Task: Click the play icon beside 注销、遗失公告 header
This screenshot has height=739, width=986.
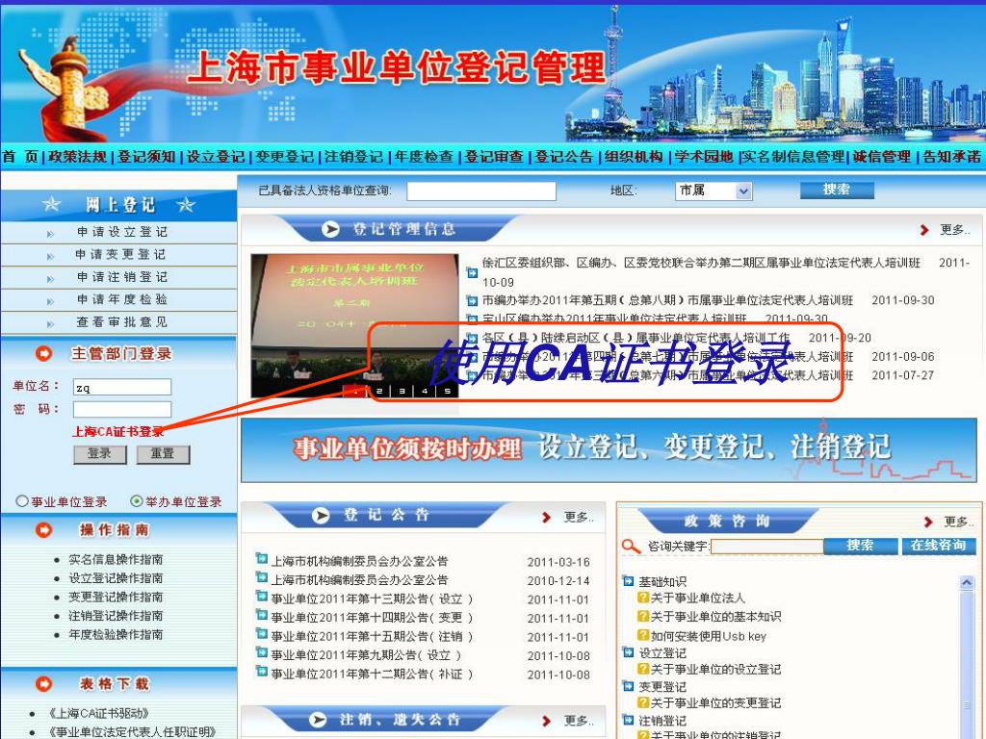Action: [318, 720]
